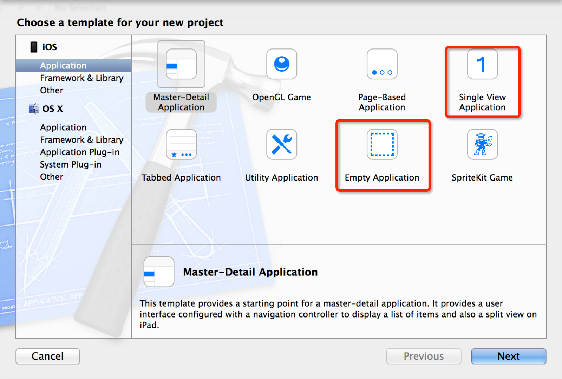Click the Page-Based Application label
This screenshot has height=379, width=562.
(382, 102)
